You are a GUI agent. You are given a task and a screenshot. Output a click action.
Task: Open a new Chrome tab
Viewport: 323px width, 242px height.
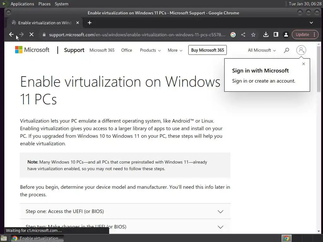click(89, 23)
